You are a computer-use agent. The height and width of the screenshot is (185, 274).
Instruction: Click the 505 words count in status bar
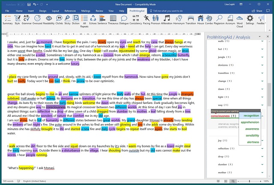8,181
